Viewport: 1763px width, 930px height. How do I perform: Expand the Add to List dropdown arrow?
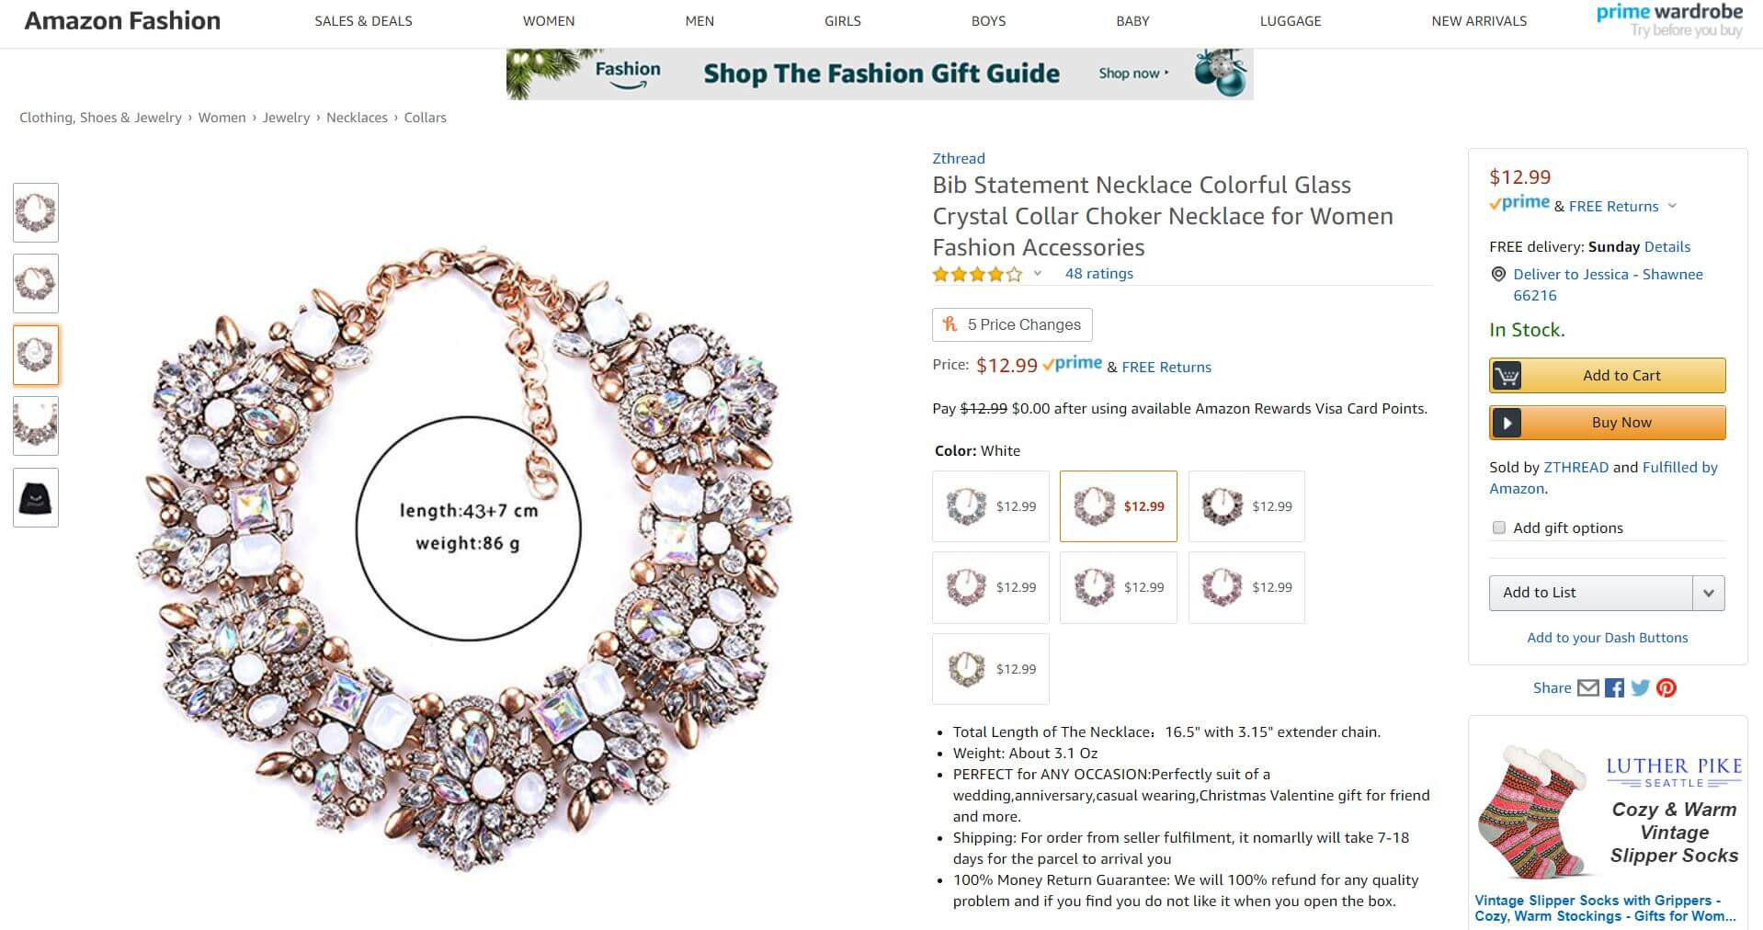tap(1708, 593)
